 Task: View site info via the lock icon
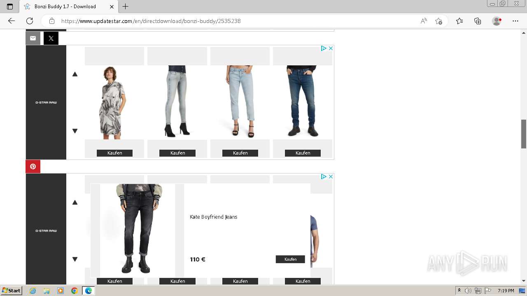click(52, 21)
